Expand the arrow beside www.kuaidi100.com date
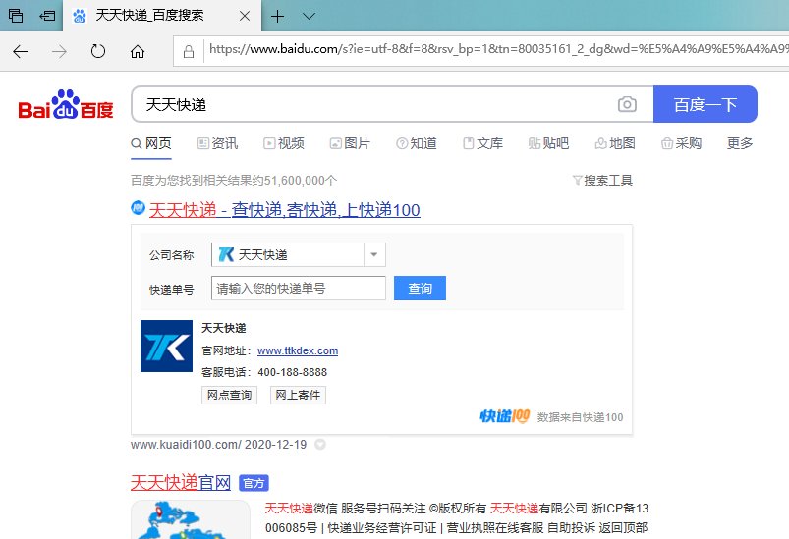The image size is (789, 539). tap(320, 445)
